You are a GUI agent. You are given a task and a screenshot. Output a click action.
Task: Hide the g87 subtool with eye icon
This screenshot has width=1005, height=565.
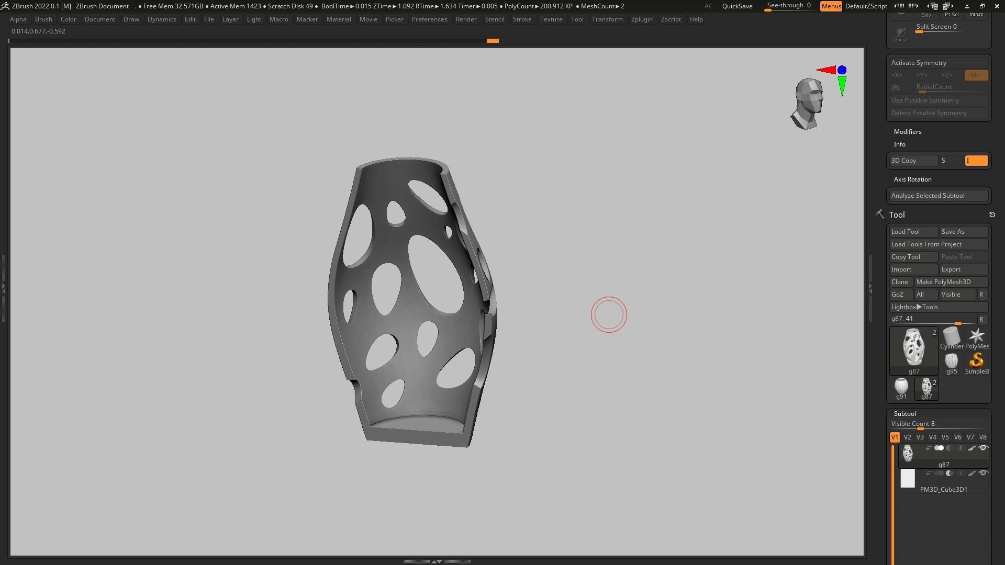coord(983,448)
